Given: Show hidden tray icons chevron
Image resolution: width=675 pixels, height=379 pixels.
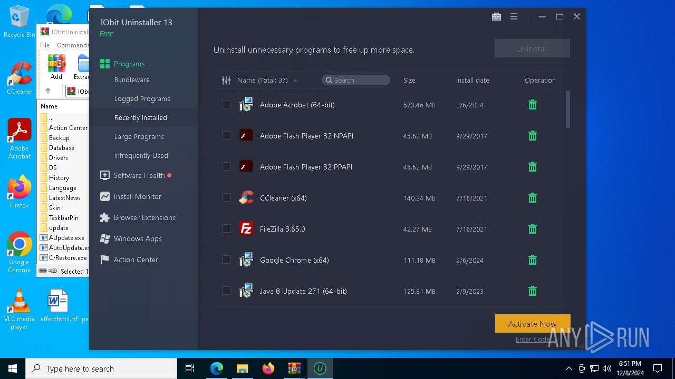Looking at the screenshot, I should 568,368.
